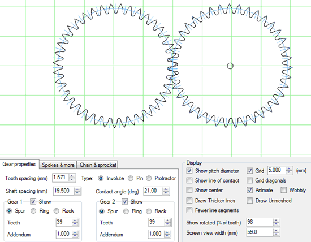Set Gear 2 to Rack
311x242 pixels.
149,211
